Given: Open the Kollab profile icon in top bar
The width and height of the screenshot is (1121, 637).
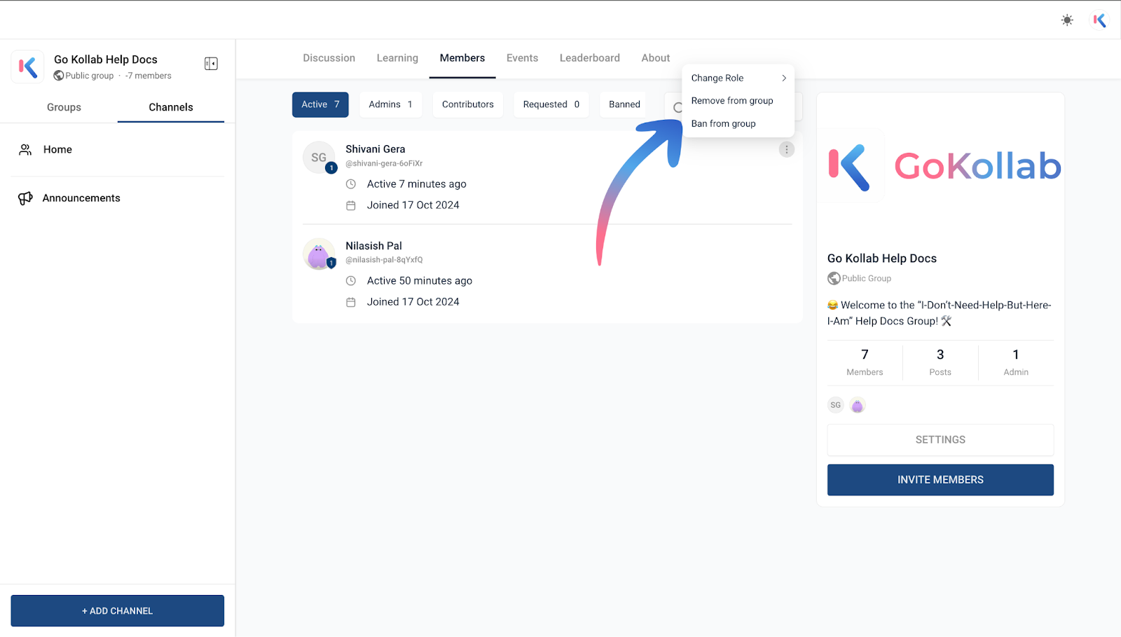Looking at the screenshot, I should [x=1100, y=20].
